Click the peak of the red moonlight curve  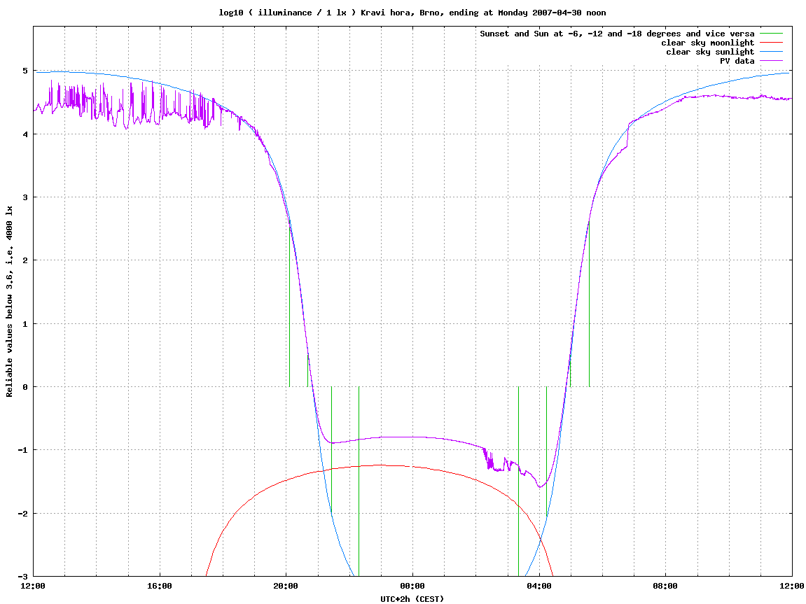[x=381, y=465]
